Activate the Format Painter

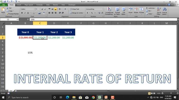[13, 14]
